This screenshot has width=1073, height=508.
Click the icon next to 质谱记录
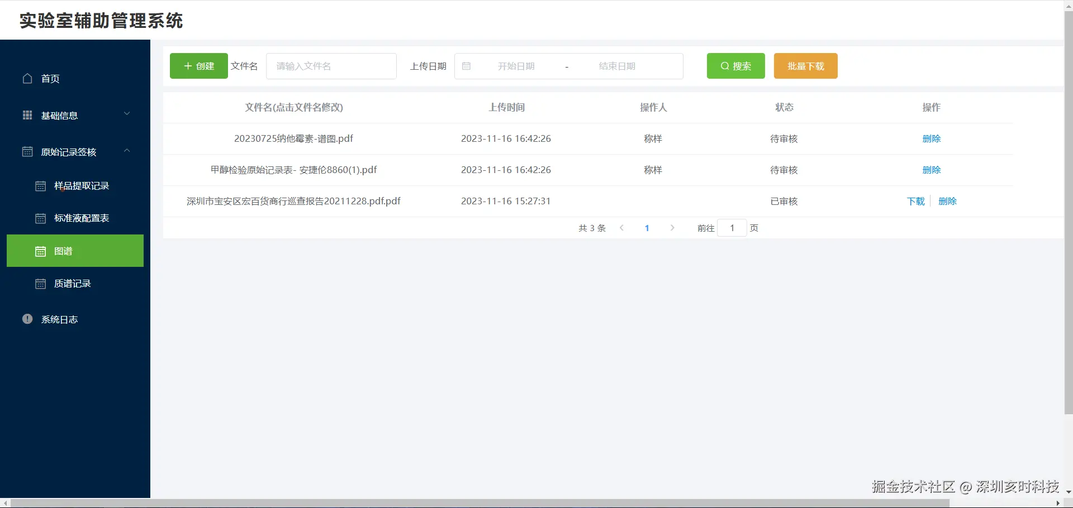coord(41,284)
